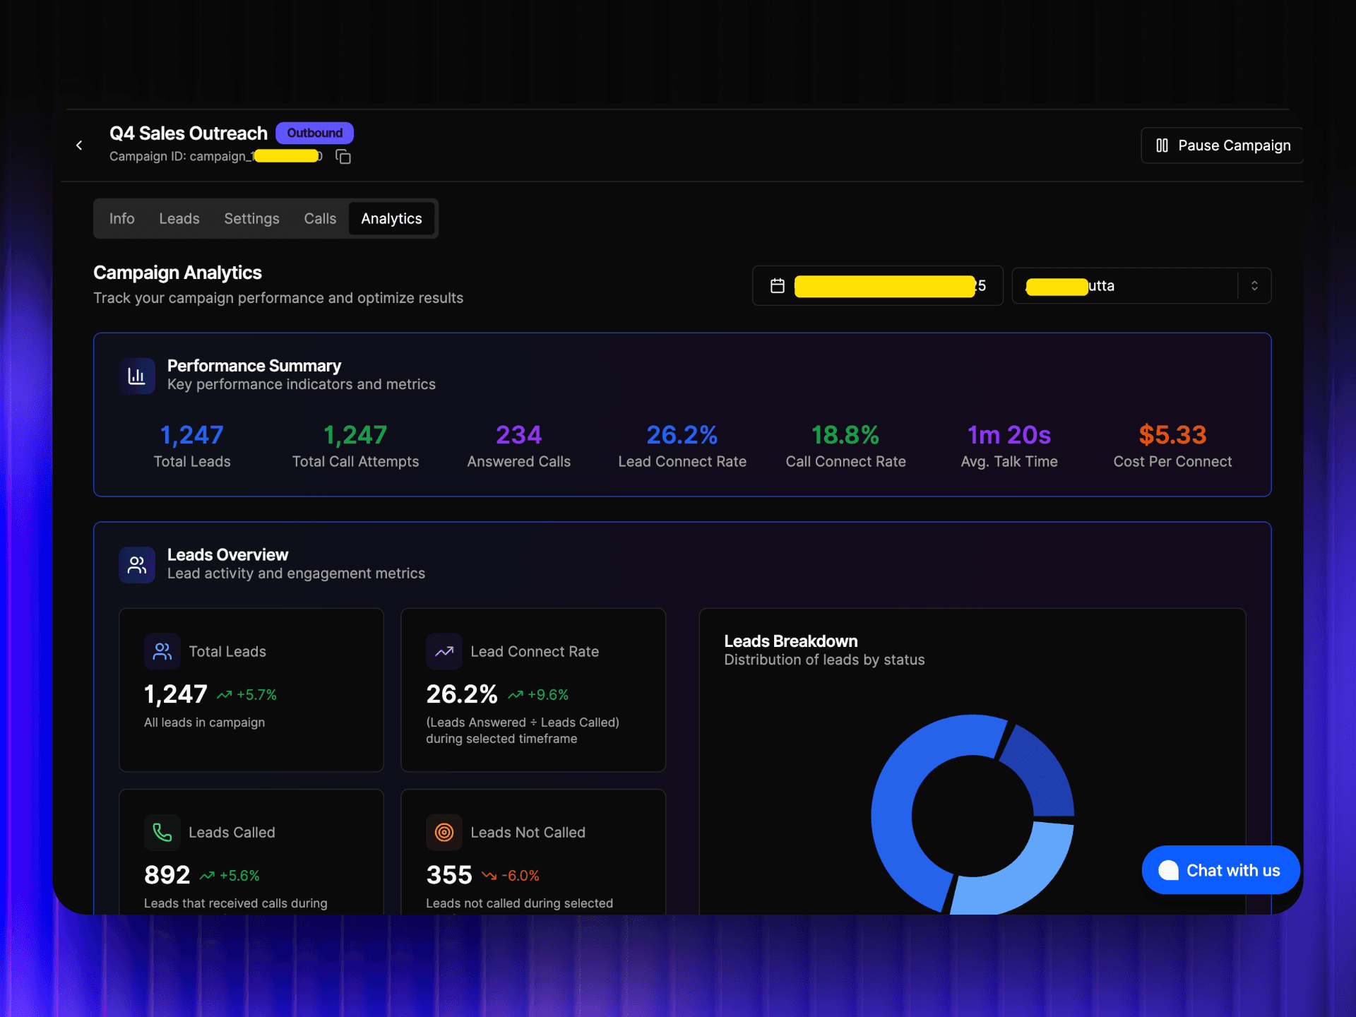The width and height of the screenshot is (1356, 1017).
Task: Click the chat bubble icon in chat button
Action: coord(1168,870)
